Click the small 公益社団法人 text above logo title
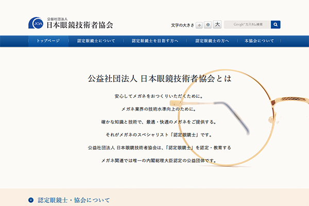The image size is (309, 206). pos(57,19)
